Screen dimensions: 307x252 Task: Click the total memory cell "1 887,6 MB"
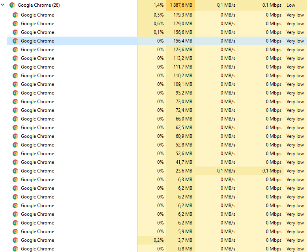pyautogui.click(x=181, y=5)
